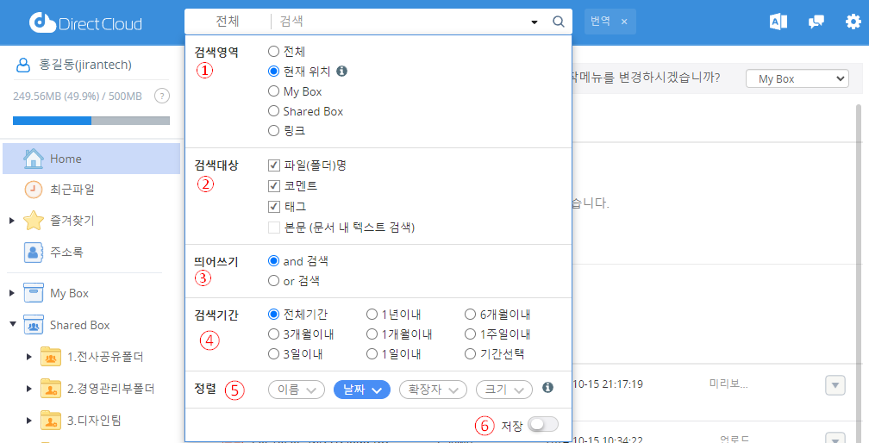Select and 검색 radio button
869x443 pixels.
pyautogui.click(x=273, y=261)
